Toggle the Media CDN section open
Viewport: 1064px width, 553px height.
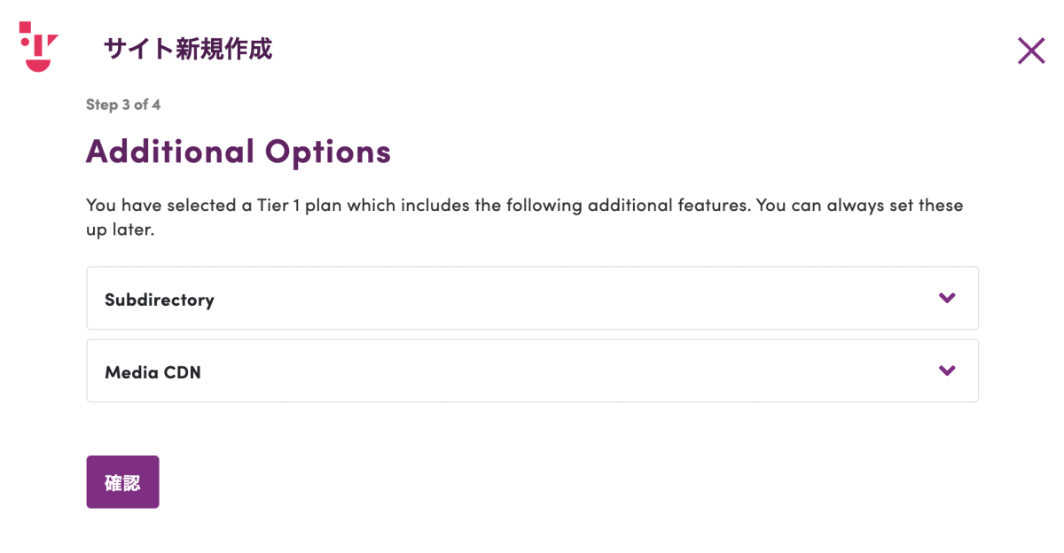coord(532,370)
